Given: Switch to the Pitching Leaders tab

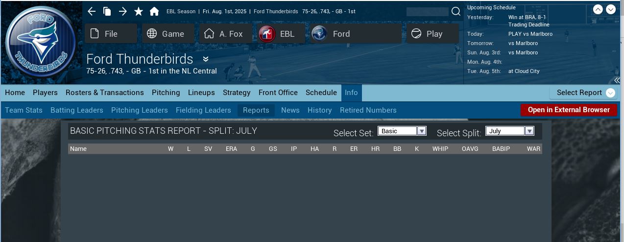Looking at the screenshot, I should (x=139, y=110).
